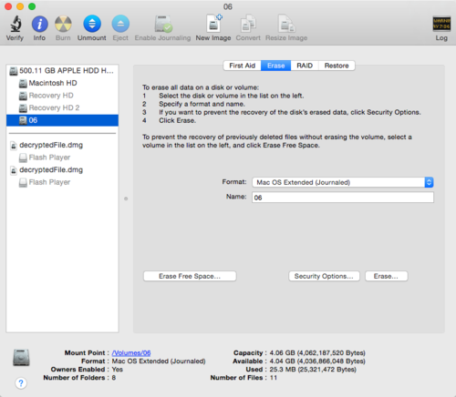
Task: Click the disk icon beside Mount Point
Action: coord(21,357)
